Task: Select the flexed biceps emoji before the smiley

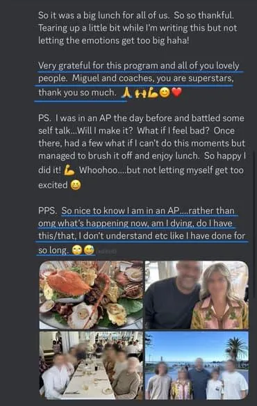Action: tap(152, 92)
